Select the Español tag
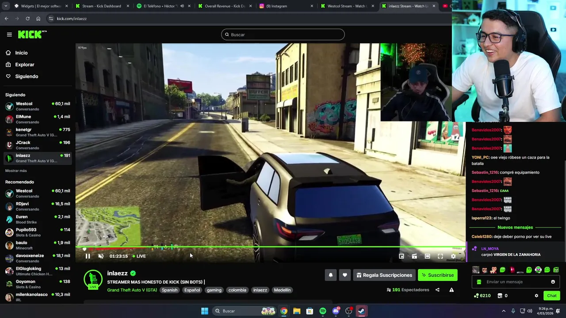The width and height of the screenshot is (566, 318). pos(192,290)
